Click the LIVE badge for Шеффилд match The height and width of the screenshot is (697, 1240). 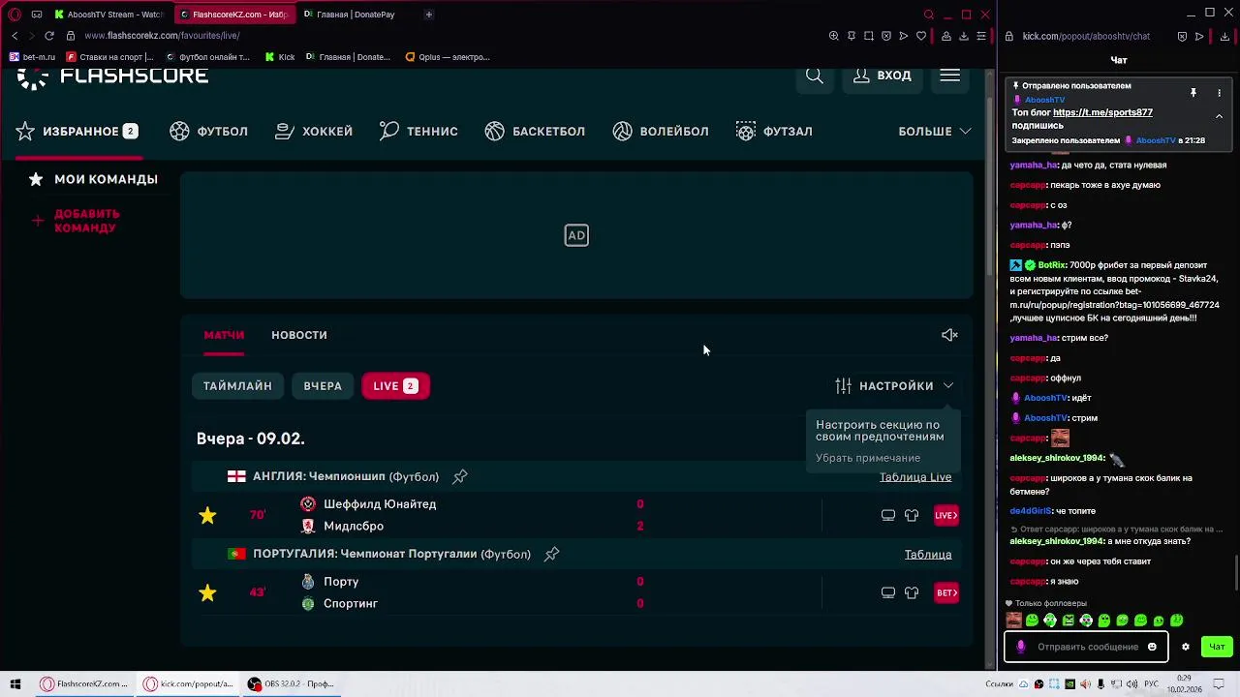point(946,515)
